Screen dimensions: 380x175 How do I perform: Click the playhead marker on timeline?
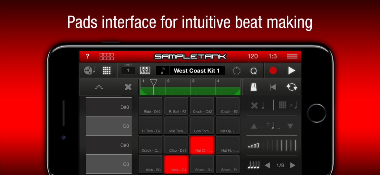pyautogui.click(x=154, y=83)
